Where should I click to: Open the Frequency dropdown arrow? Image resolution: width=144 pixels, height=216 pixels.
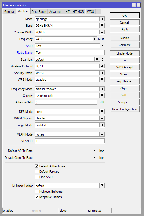pyautogui.click(x=94, y=39)
